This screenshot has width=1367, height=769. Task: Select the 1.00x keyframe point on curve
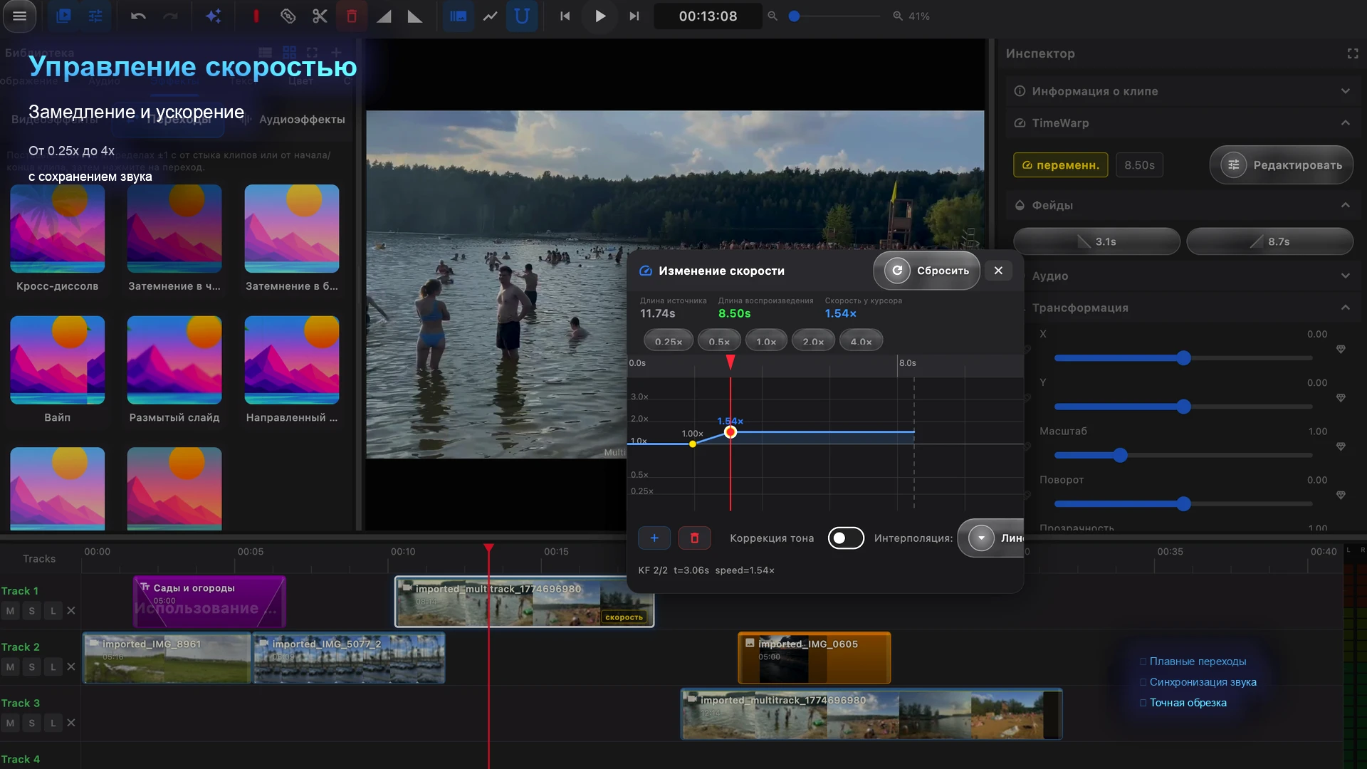[x=693, y=444]
